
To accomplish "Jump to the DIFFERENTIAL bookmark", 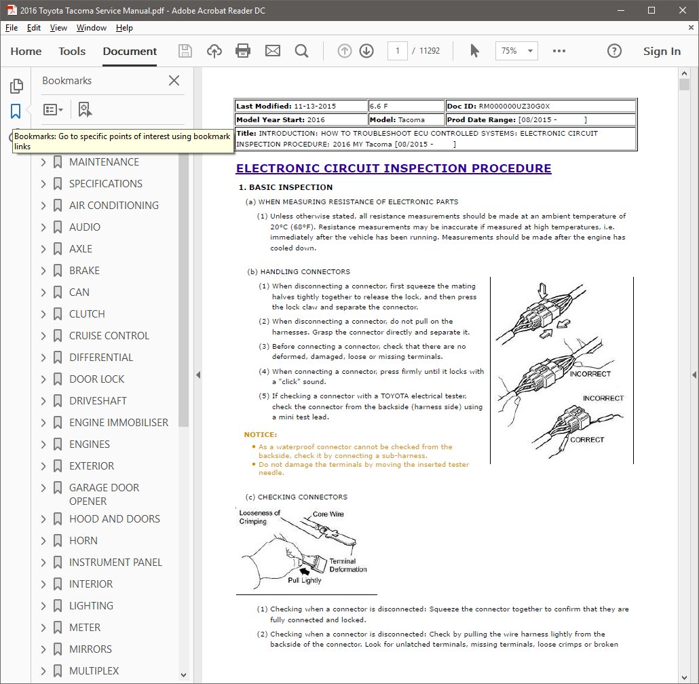I will (101, 358).
